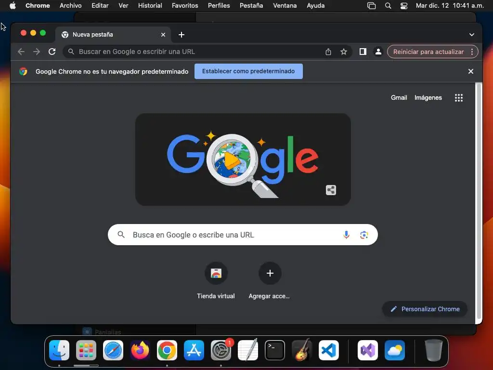Open the Gmail link
The image size is (493, 370).
399,97
